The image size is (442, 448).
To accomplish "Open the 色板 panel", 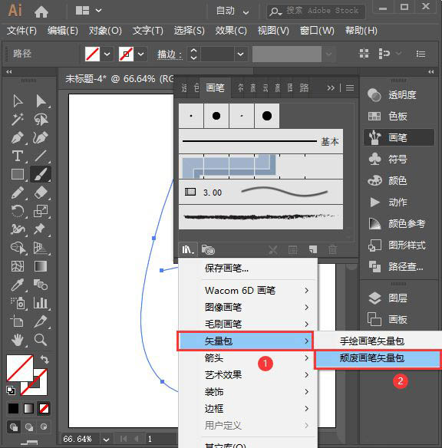I will pyautogui.click(x=398, y=117).
